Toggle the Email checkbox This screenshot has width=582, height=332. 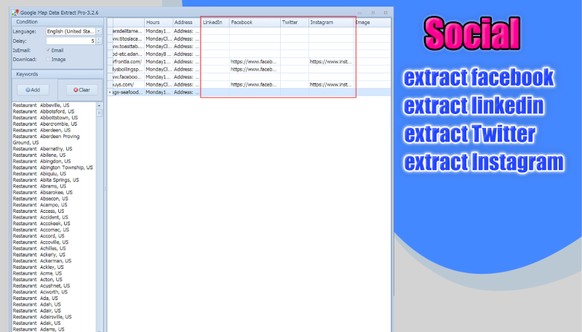pos(48,50)
